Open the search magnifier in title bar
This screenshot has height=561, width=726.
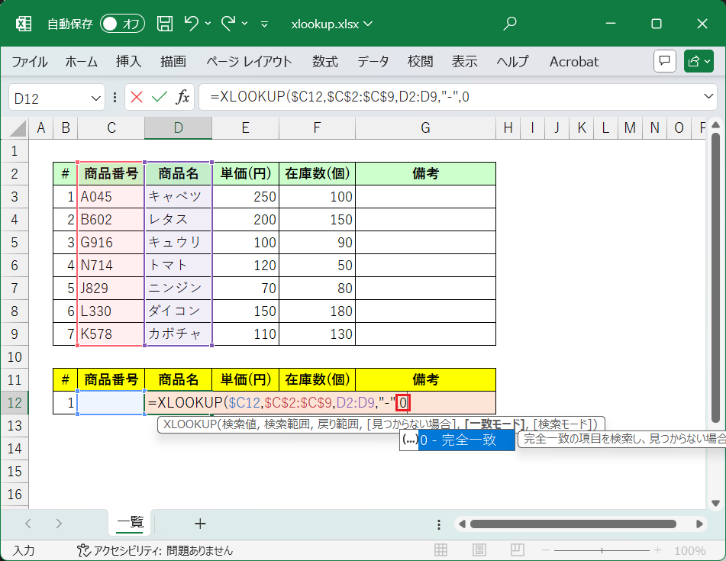pyautogui.click(x=511, y=24)
